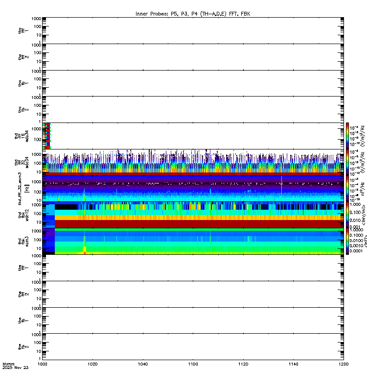Click the "0.0001" value on the nT colorbar
The width and height of the screenshot is (367, 392).
point(356,251)
